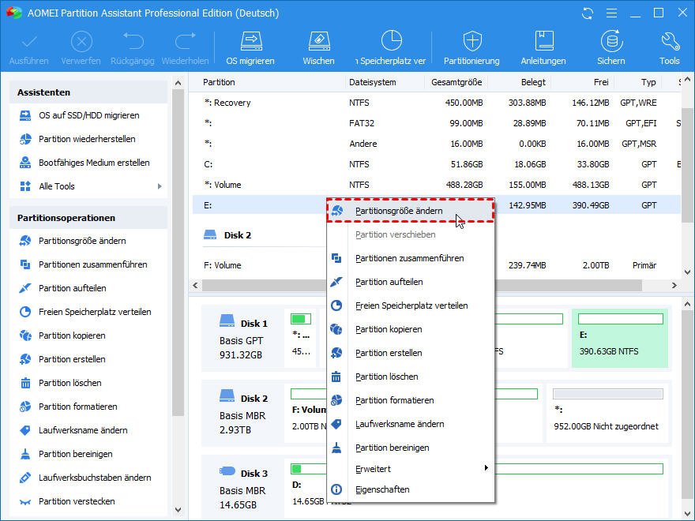Click Partitionsgröße ändern in the sidebar
The width and height of the screenshot is (695, 521).
click(82, 241)
